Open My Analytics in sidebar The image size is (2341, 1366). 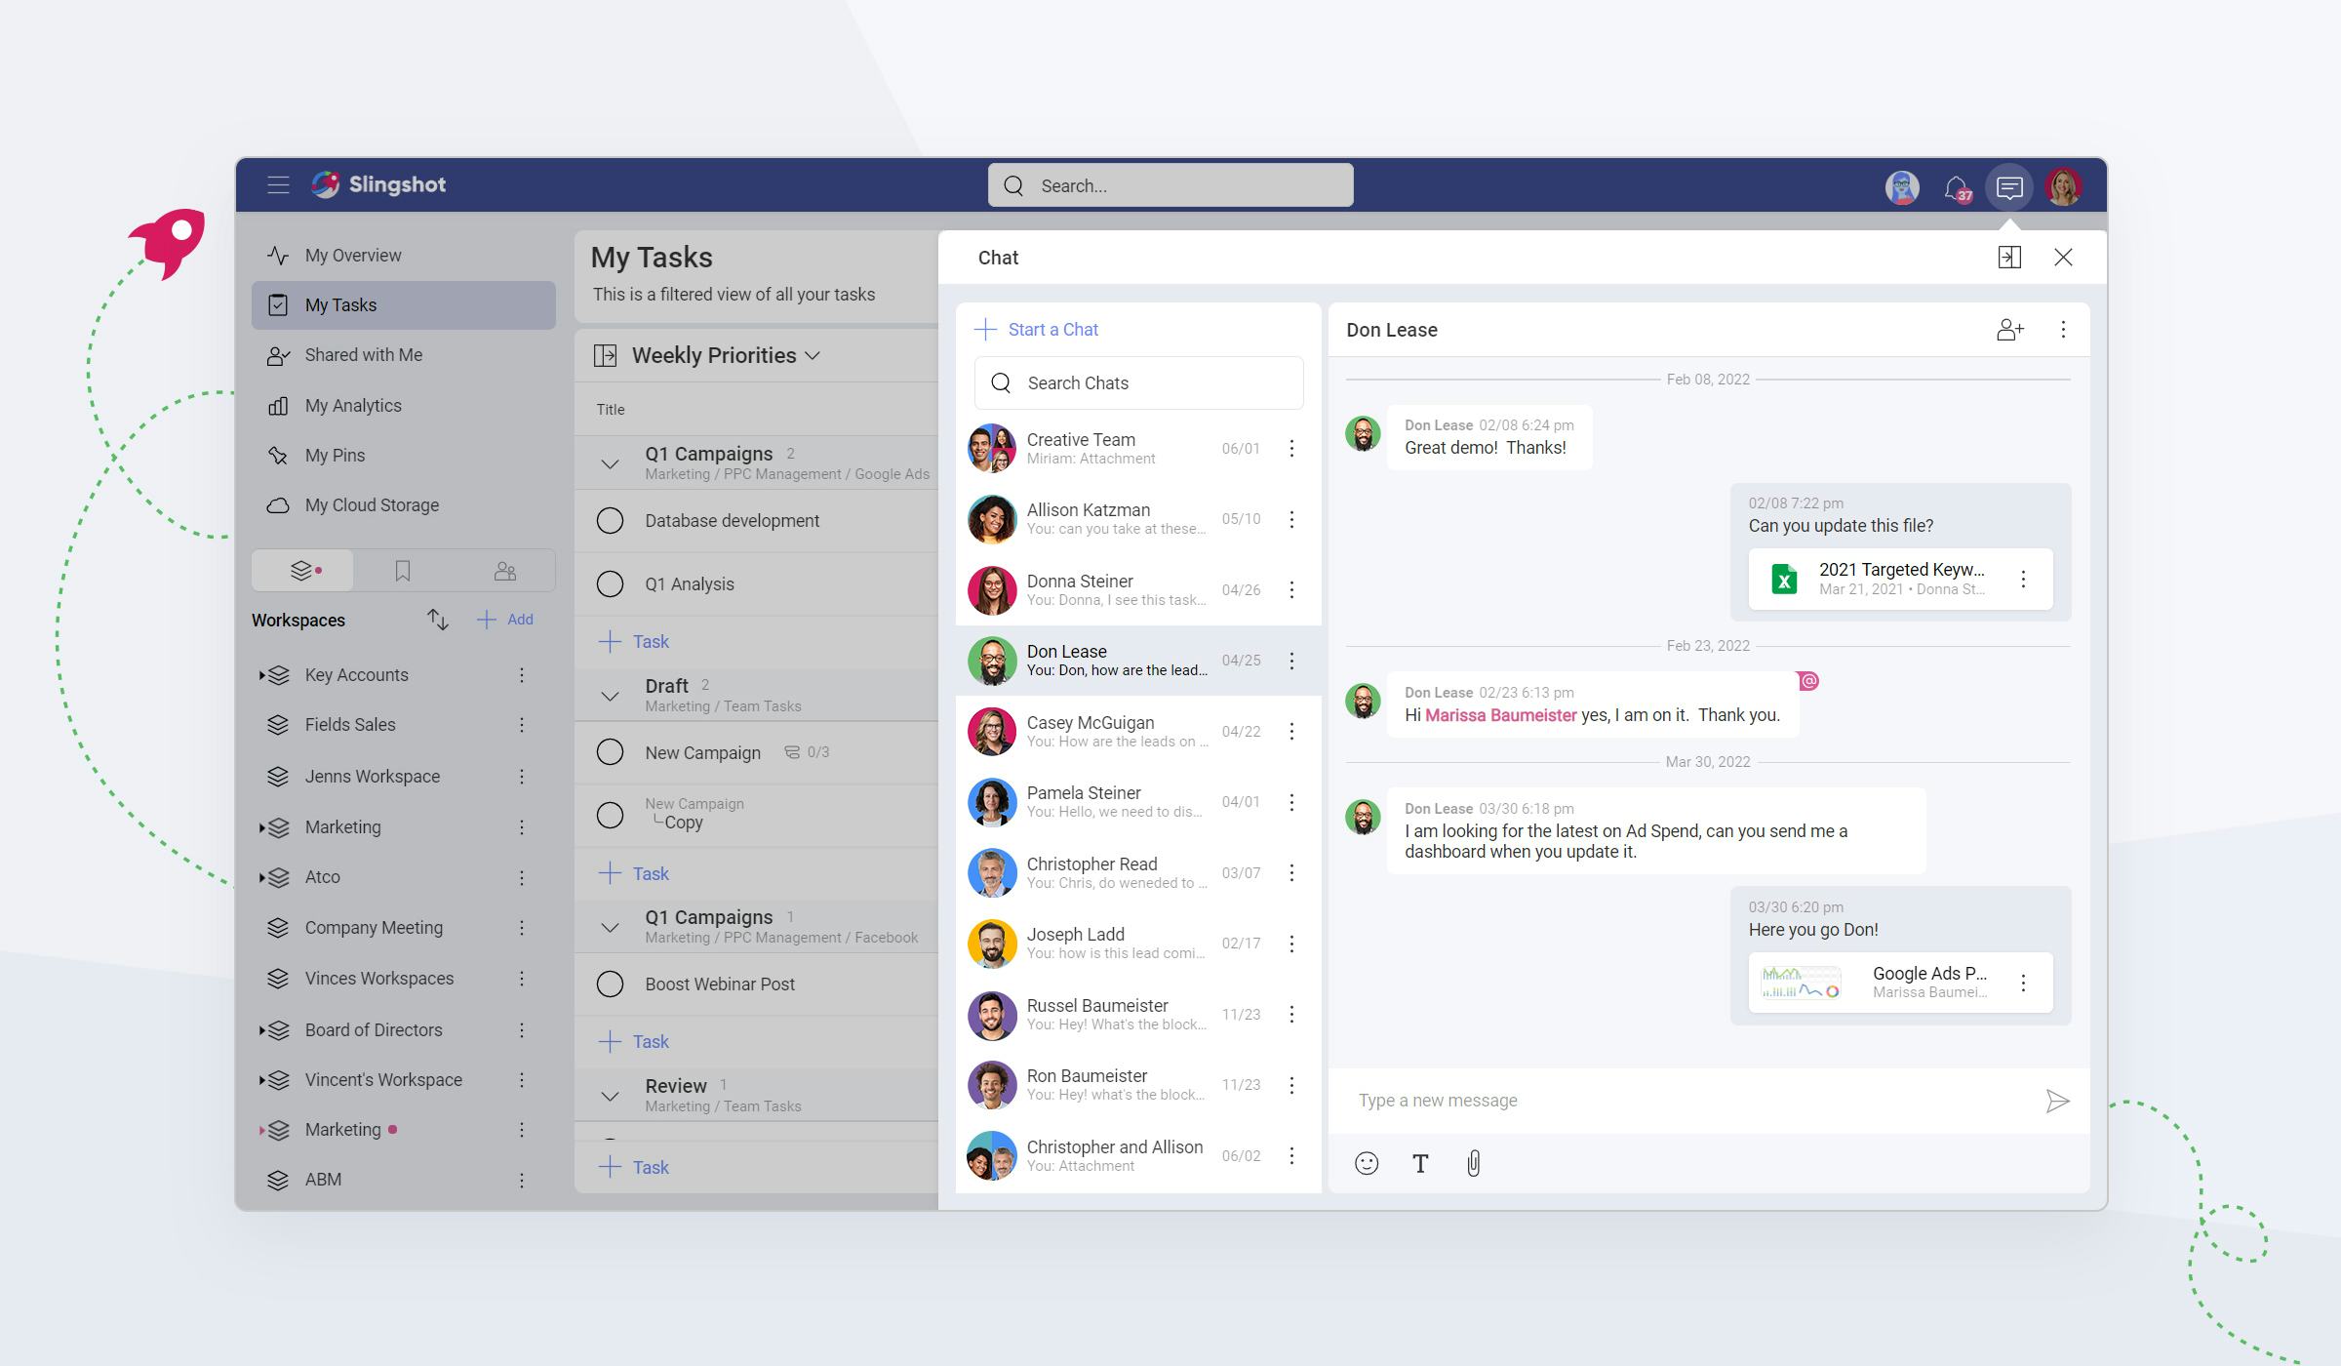tap(352, 406)
